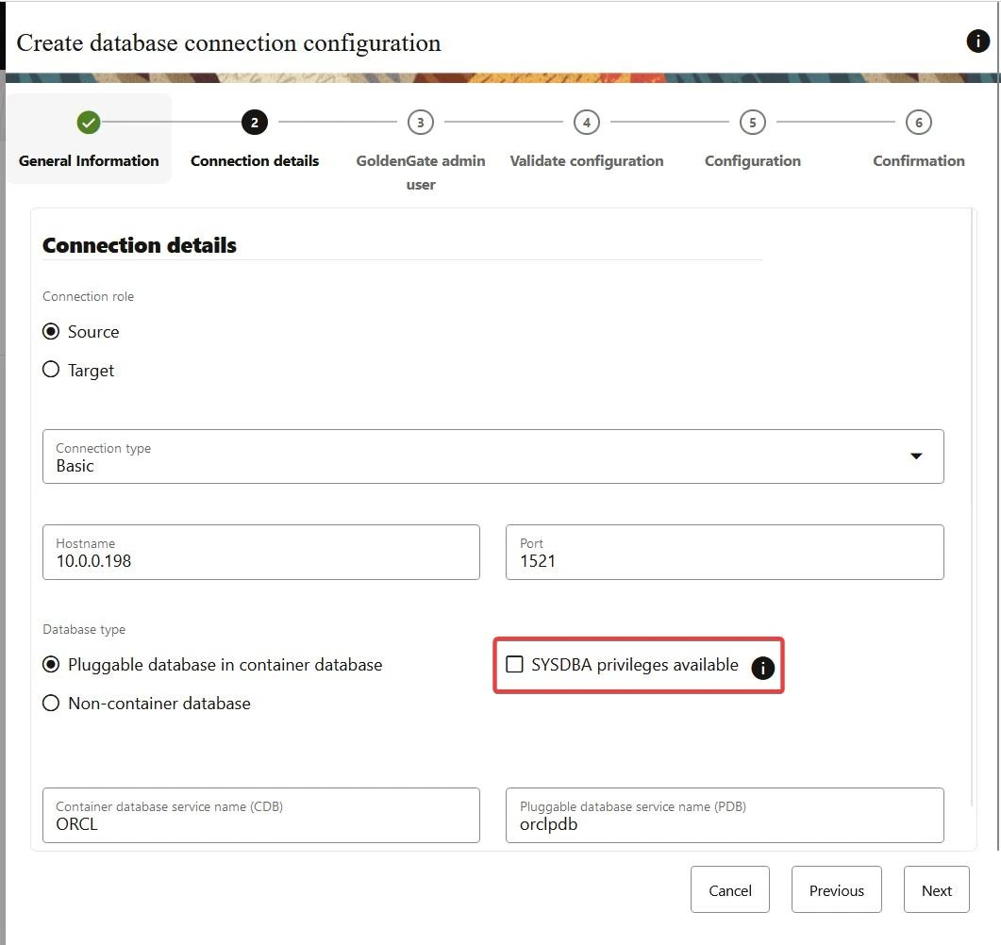
Task: Go to General Information step
Action: click(x=89, y=160)
